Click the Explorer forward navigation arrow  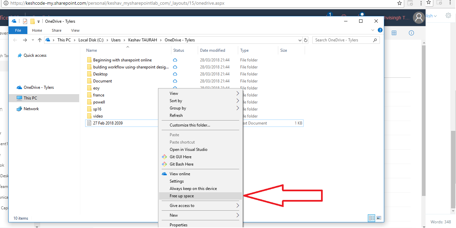tap(25, 40)
